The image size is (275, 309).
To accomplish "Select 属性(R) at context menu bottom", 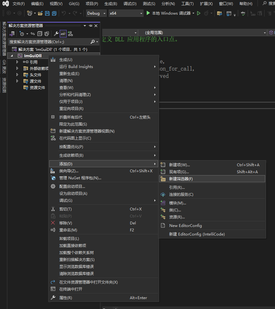I will tap(104, 298).
